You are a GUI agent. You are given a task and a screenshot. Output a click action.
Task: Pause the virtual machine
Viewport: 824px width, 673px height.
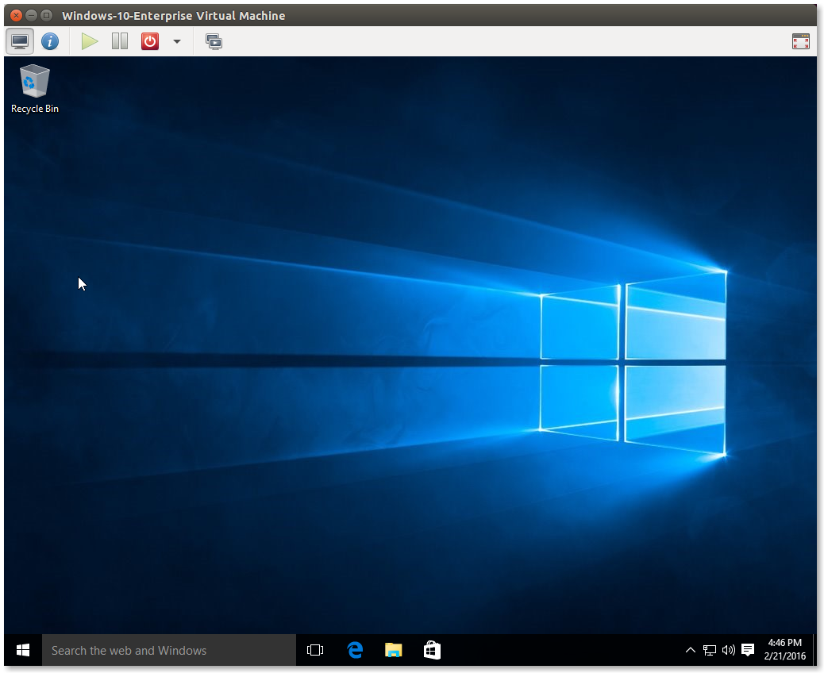click(120, 41)
